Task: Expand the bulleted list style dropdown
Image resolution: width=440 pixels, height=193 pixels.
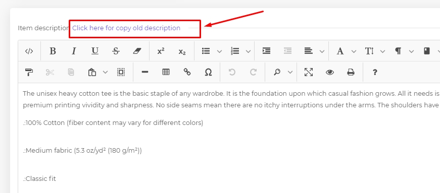Action: click(x=219, y=51)
